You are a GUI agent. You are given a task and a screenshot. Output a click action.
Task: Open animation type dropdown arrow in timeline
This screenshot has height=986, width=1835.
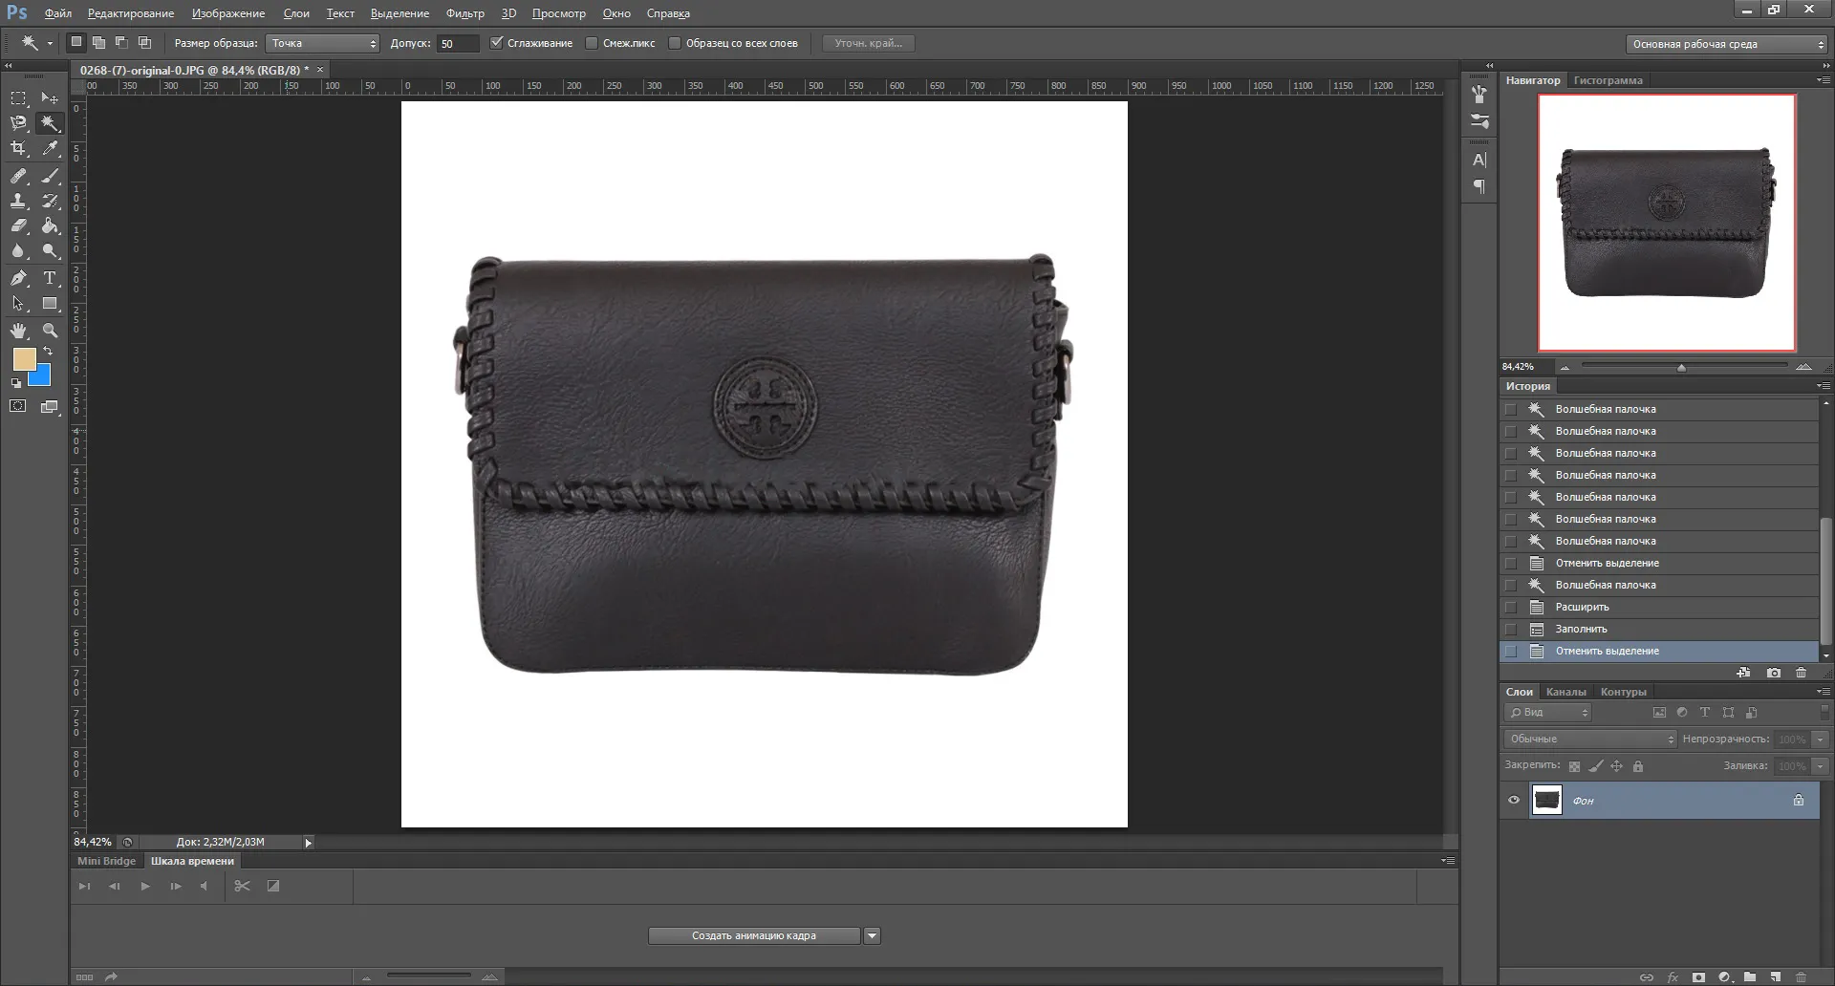coord(872,935)
